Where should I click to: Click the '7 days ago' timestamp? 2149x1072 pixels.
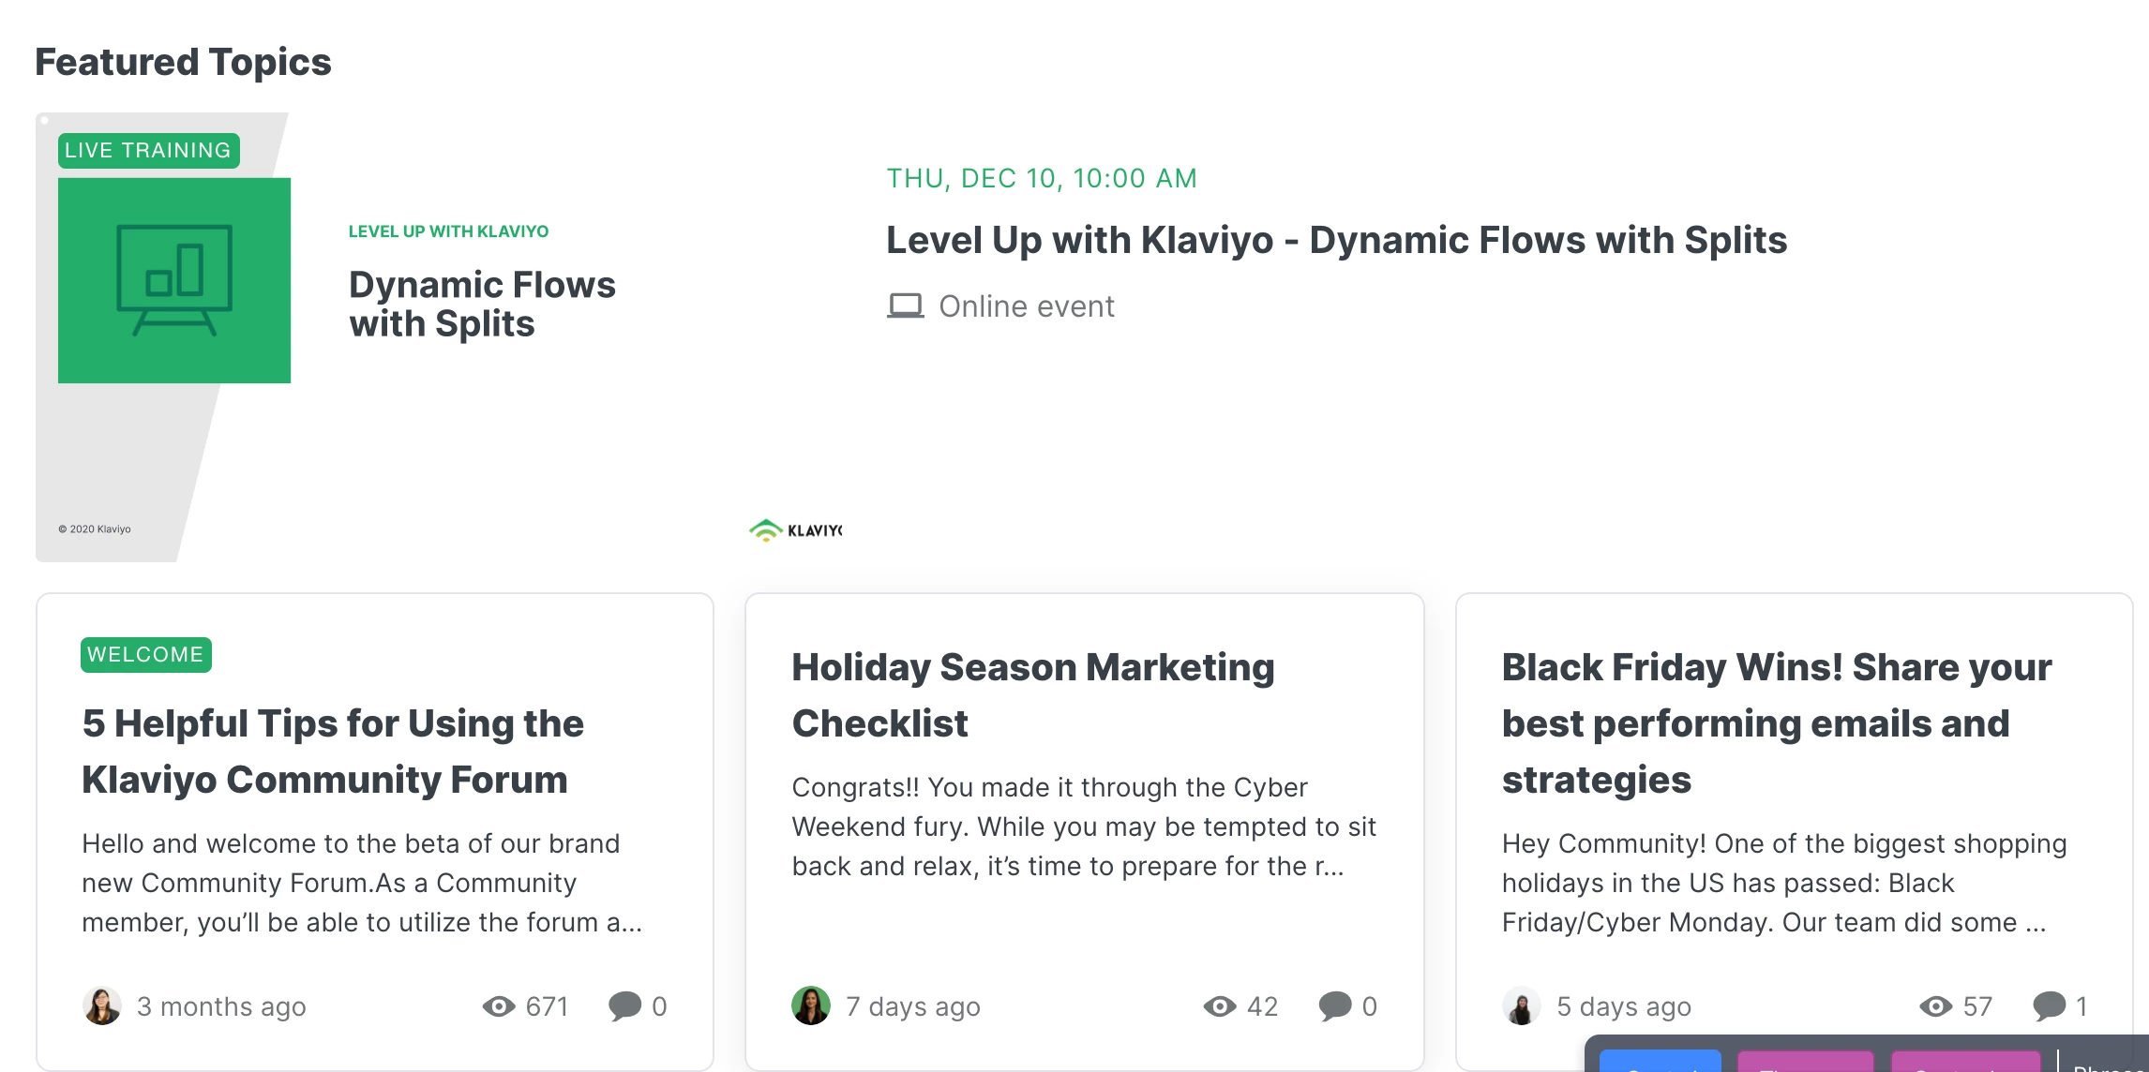913,1006
